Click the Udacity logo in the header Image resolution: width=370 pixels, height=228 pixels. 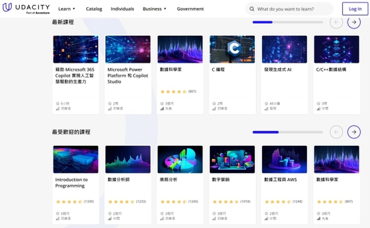click(26, 8)
